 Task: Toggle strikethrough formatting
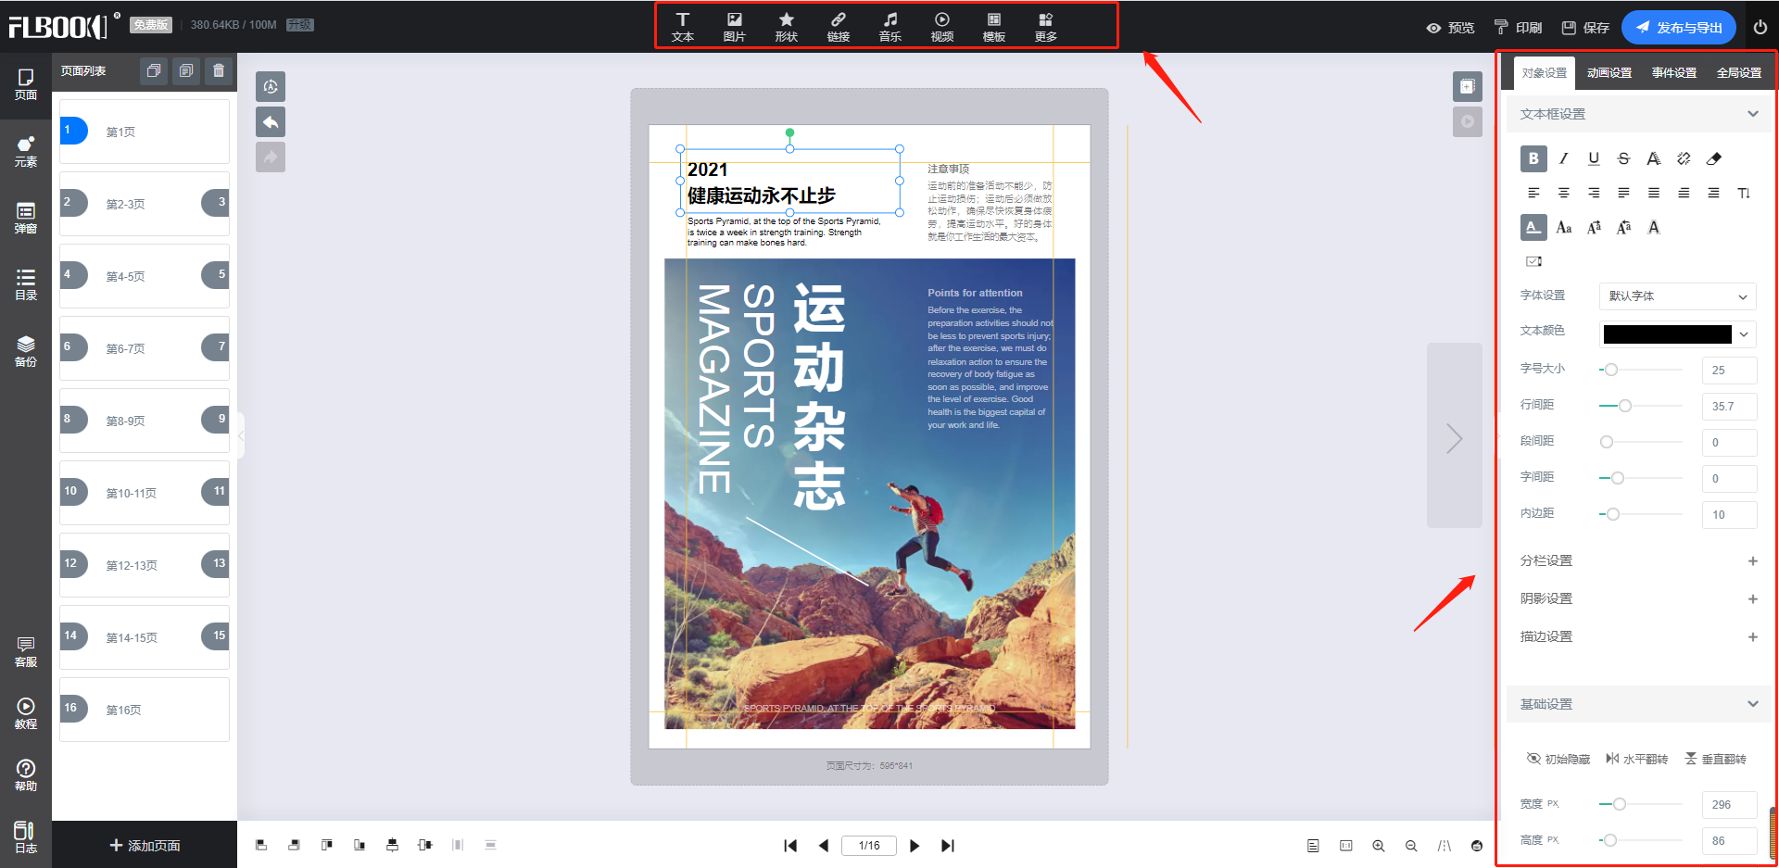[x=1623, y=158]
